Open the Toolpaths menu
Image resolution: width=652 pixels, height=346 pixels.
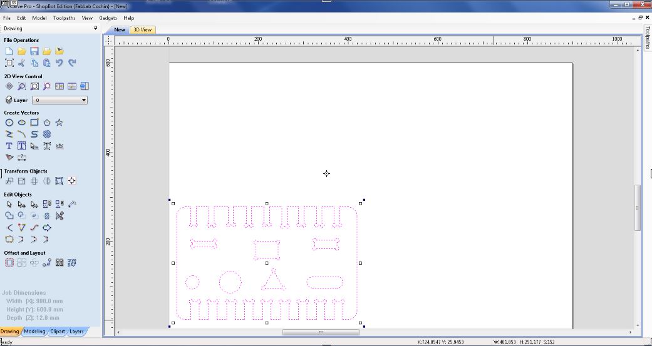tap(65, 18)
